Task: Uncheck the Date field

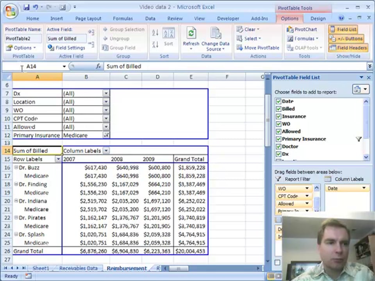Action: [x=278, y=101]
